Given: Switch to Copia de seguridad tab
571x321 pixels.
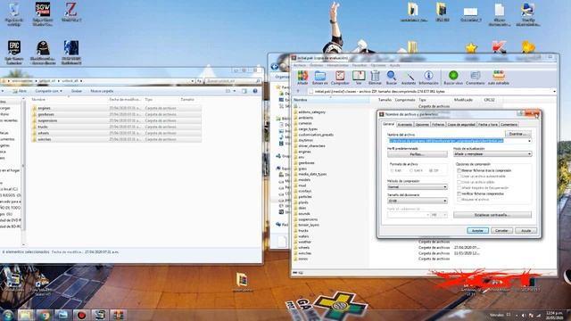Looking at the screenshot, I should tap(461, 125).
